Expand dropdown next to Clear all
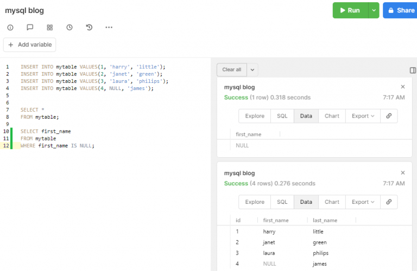This screenshot has height=271, width=417. point(253,70)
